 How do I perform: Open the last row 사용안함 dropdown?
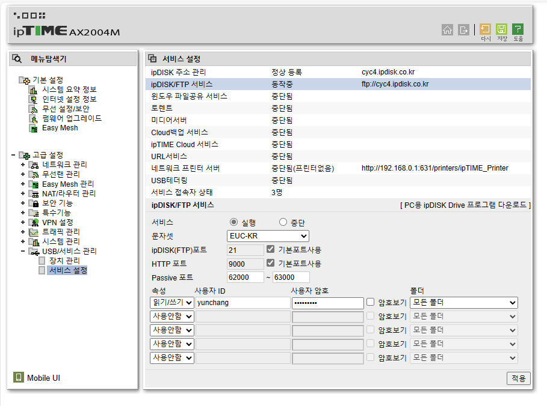(x=172, y=357)
